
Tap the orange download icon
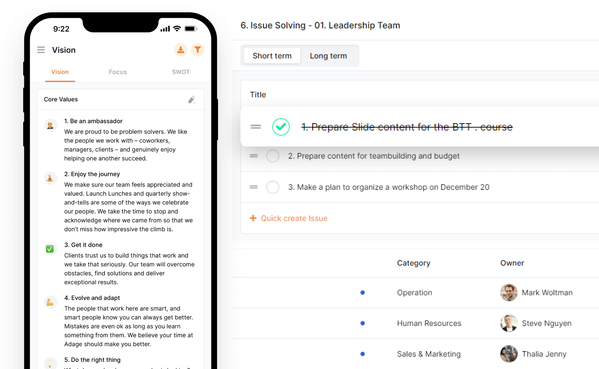click(x=180, y=50)
